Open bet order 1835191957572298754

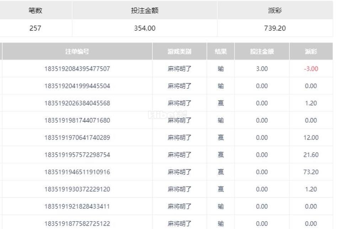(77, 155)
